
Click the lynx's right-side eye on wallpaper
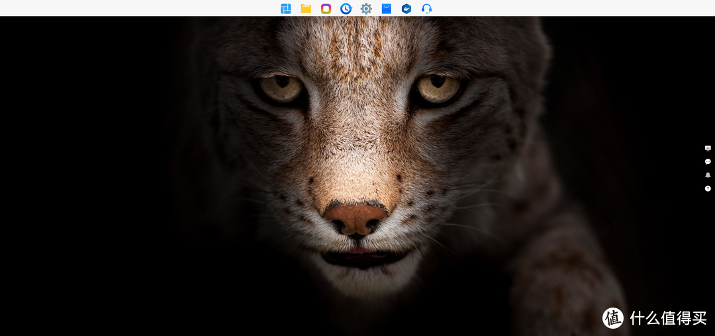(438, 87)
